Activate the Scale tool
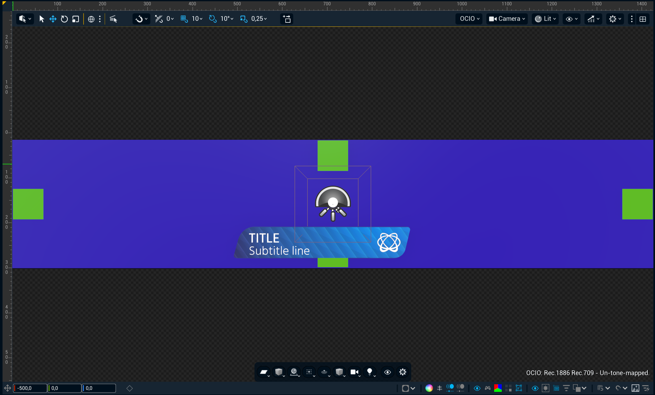The image size is (655, 395). point(76,19)
